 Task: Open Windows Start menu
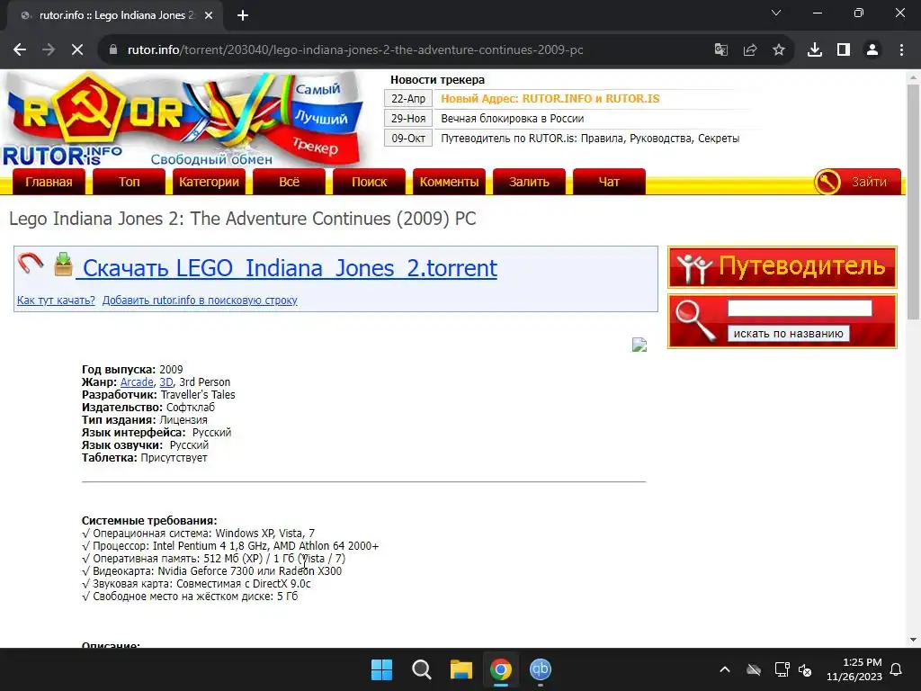point(381,669)
